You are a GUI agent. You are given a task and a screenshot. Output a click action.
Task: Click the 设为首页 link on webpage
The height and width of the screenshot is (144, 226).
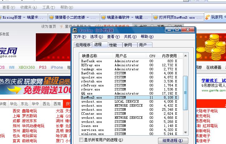49,26
